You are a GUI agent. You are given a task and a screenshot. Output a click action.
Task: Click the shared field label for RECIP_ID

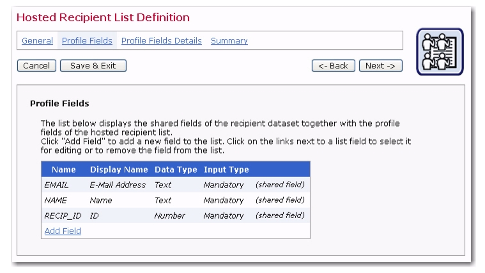click(280, 215)
